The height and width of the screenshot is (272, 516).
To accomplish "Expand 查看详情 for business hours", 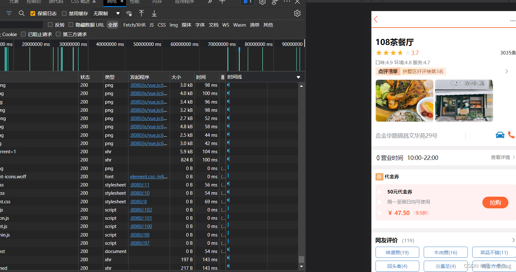I will click(503, 157).
